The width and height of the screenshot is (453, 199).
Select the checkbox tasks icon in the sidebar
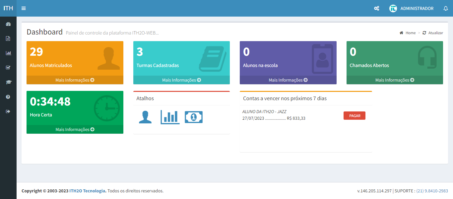coord(8,67)
